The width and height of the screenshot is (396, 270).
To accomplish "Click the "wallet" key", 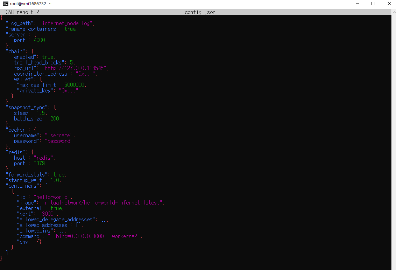I will [x=22, y=79].
